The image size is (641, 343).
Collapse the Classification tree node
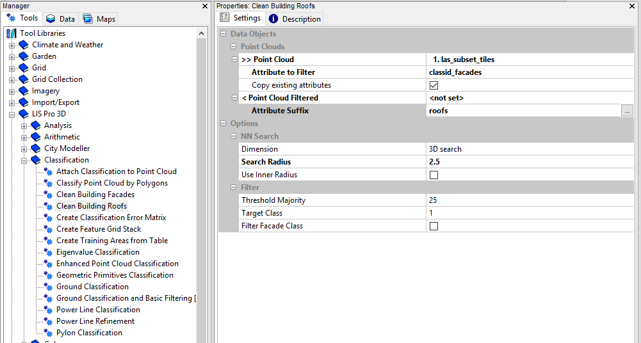coord(24,160)
